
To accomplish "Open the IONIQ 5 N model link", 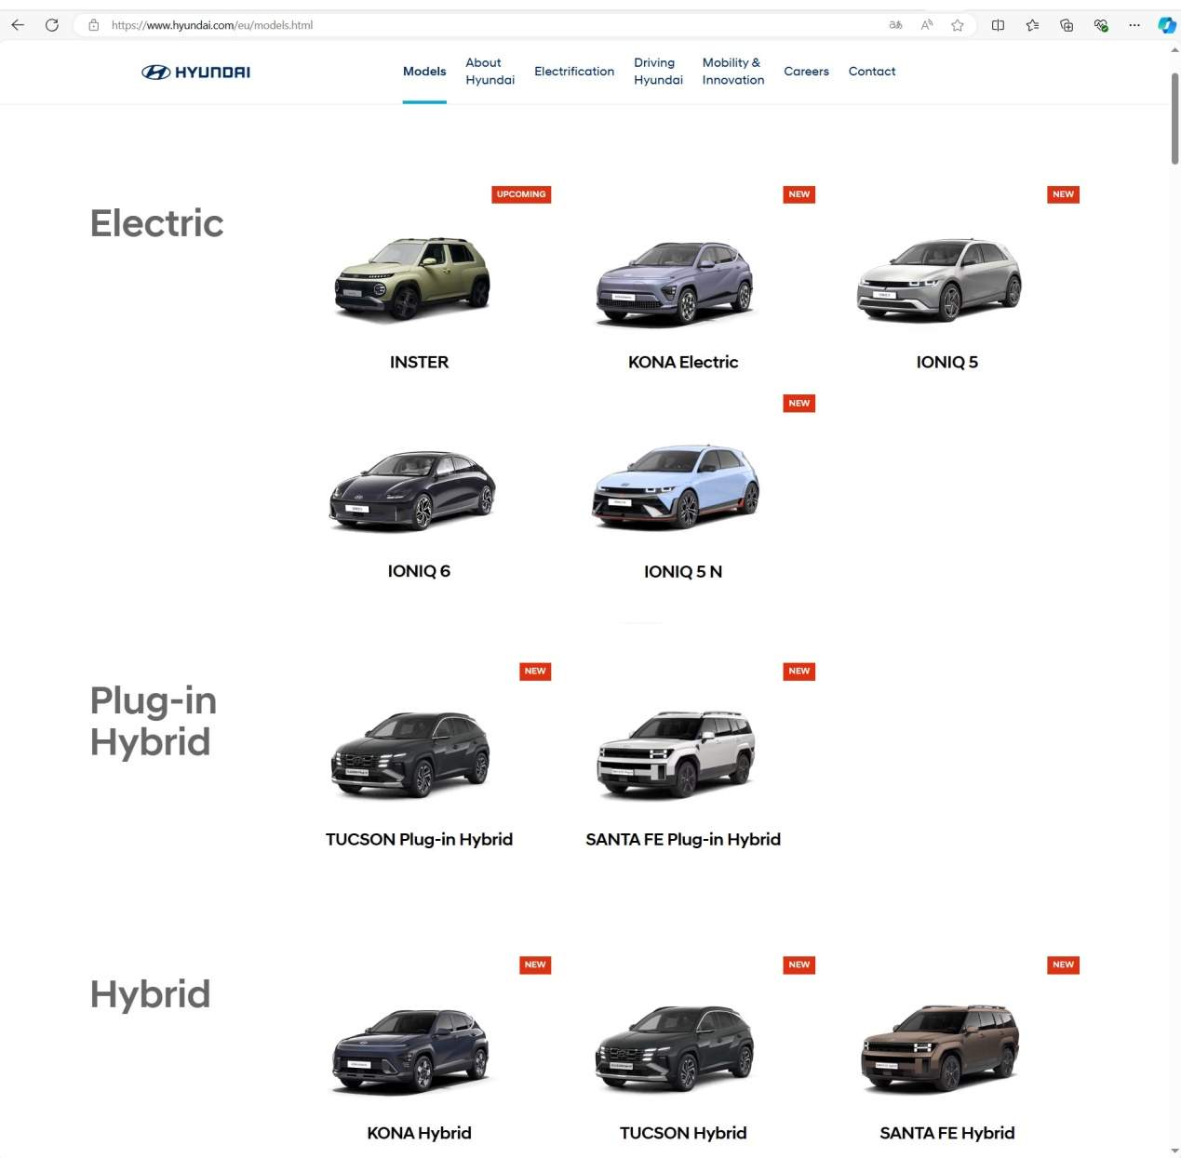I will pos(683,571).
